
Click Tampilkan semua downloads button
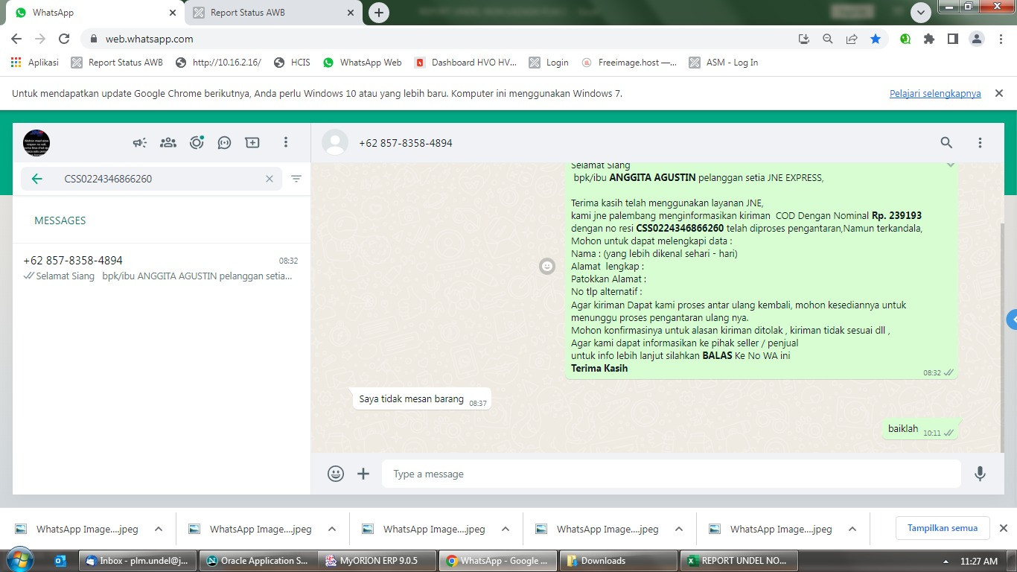(x=943, y=528)
